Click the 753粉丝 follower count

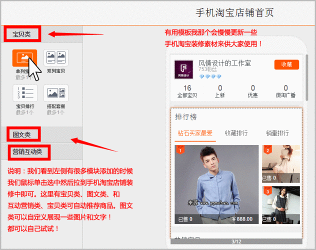click(x=207, y=69)
